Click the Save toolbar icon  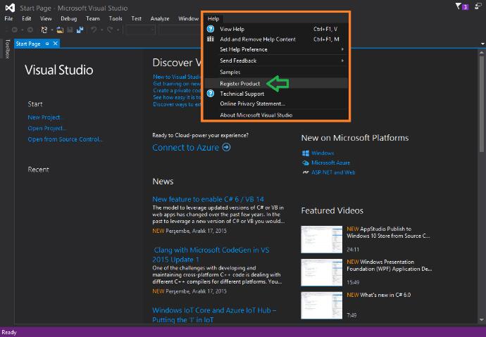pyautogui.click(x=70, y=30)
